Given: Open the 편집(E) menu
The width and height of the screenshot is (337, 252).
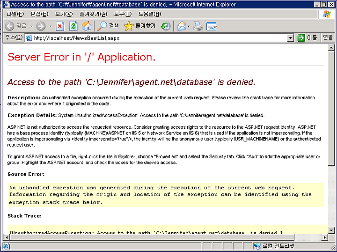Looking at the screenshot, I should [x=39, y=14].
